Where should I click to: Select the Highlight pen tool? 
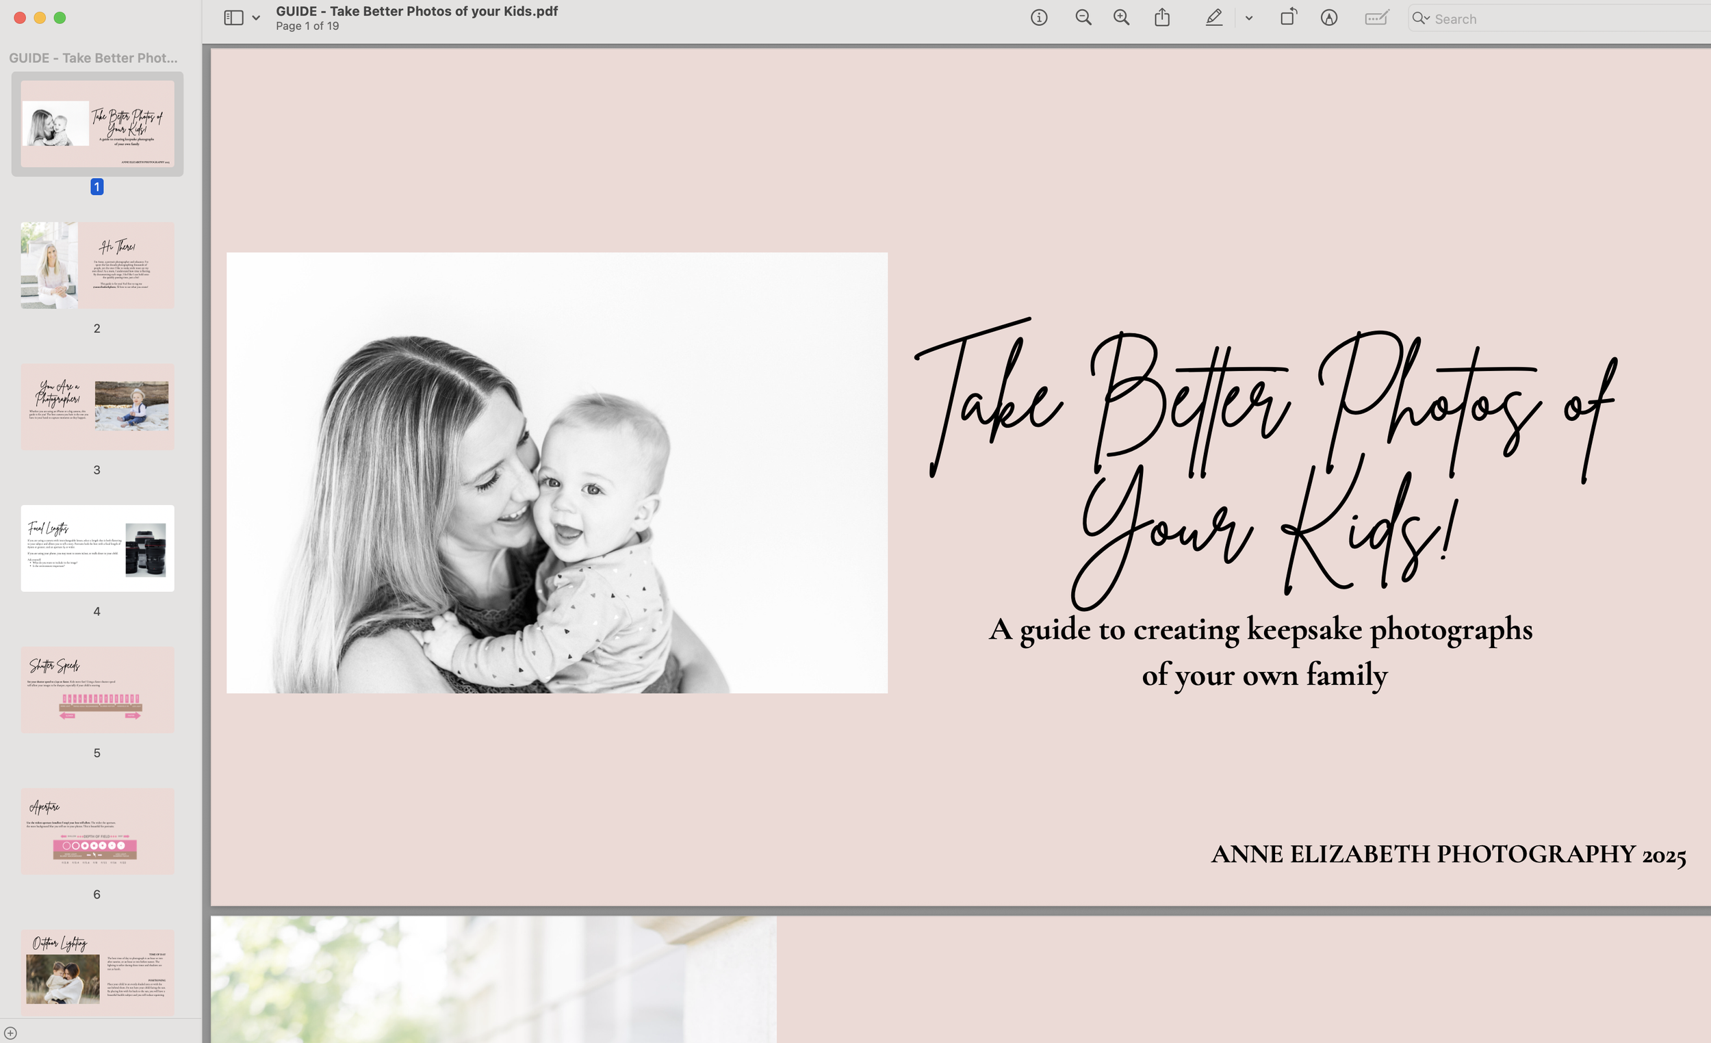tap(1213, 18)
